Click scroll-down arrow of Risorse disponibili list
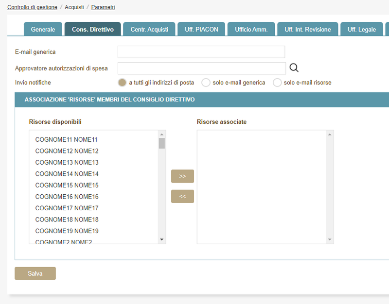Viewport: 389px width, 304px height. [162, 239]
